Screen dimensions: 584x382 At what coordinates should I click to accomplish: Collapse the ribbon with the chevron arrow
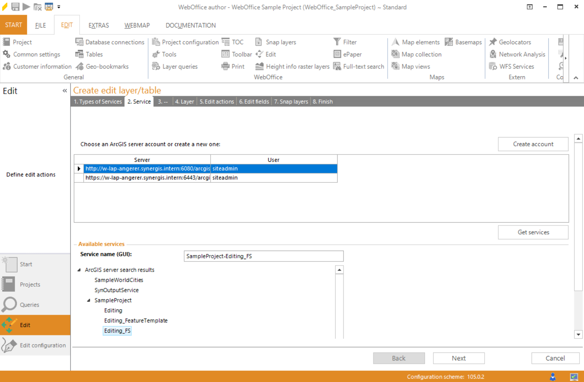[576, 77]
